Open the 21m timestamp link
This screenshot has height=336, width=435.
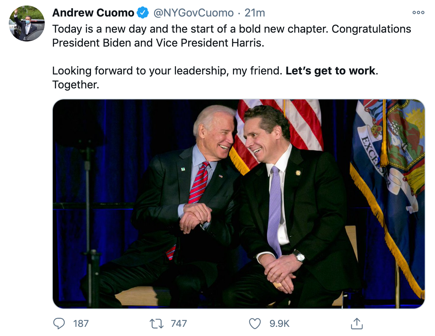[255, 13]
